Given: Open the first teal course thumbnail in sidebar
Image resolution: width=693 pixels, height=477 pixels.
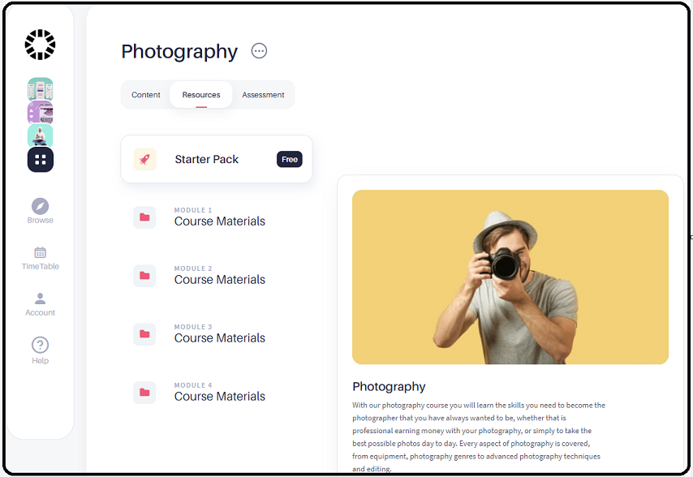Looking at the screenshot, I should tap(41, 88).
